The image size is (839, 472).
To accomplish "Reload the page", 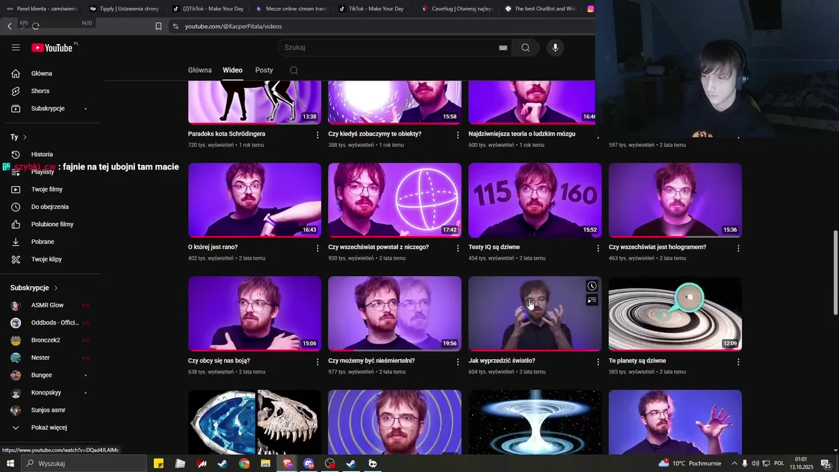I will point(35,26).
